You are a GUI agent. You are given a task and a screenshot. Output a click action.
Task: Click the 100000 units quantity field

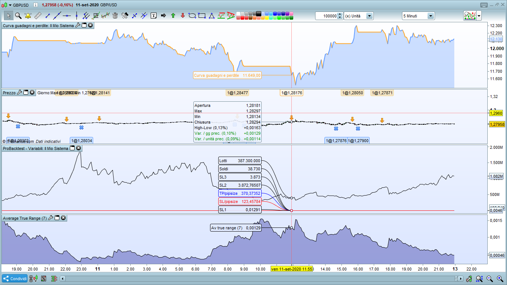pos(328,16)
